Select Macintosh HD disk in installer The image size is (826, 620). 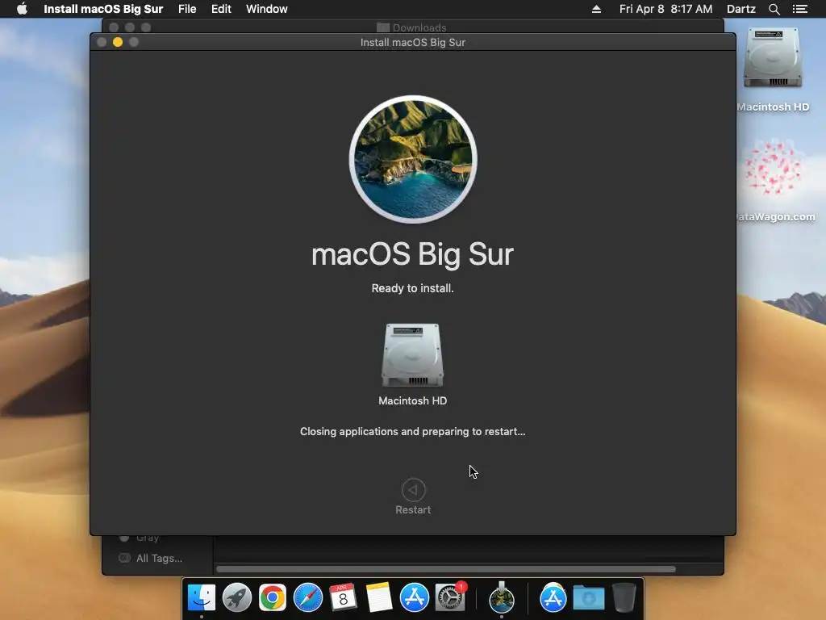[x=412, y=355]
